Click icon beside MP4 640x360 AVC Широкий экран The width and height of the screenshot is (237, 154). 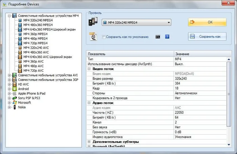[x=20, y=57]
